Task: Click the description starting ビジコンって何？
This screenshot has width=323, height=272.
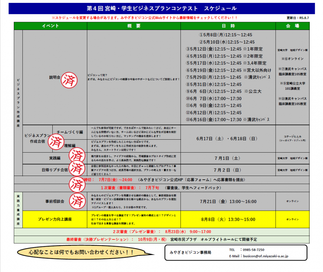Action: click(133, 77)
